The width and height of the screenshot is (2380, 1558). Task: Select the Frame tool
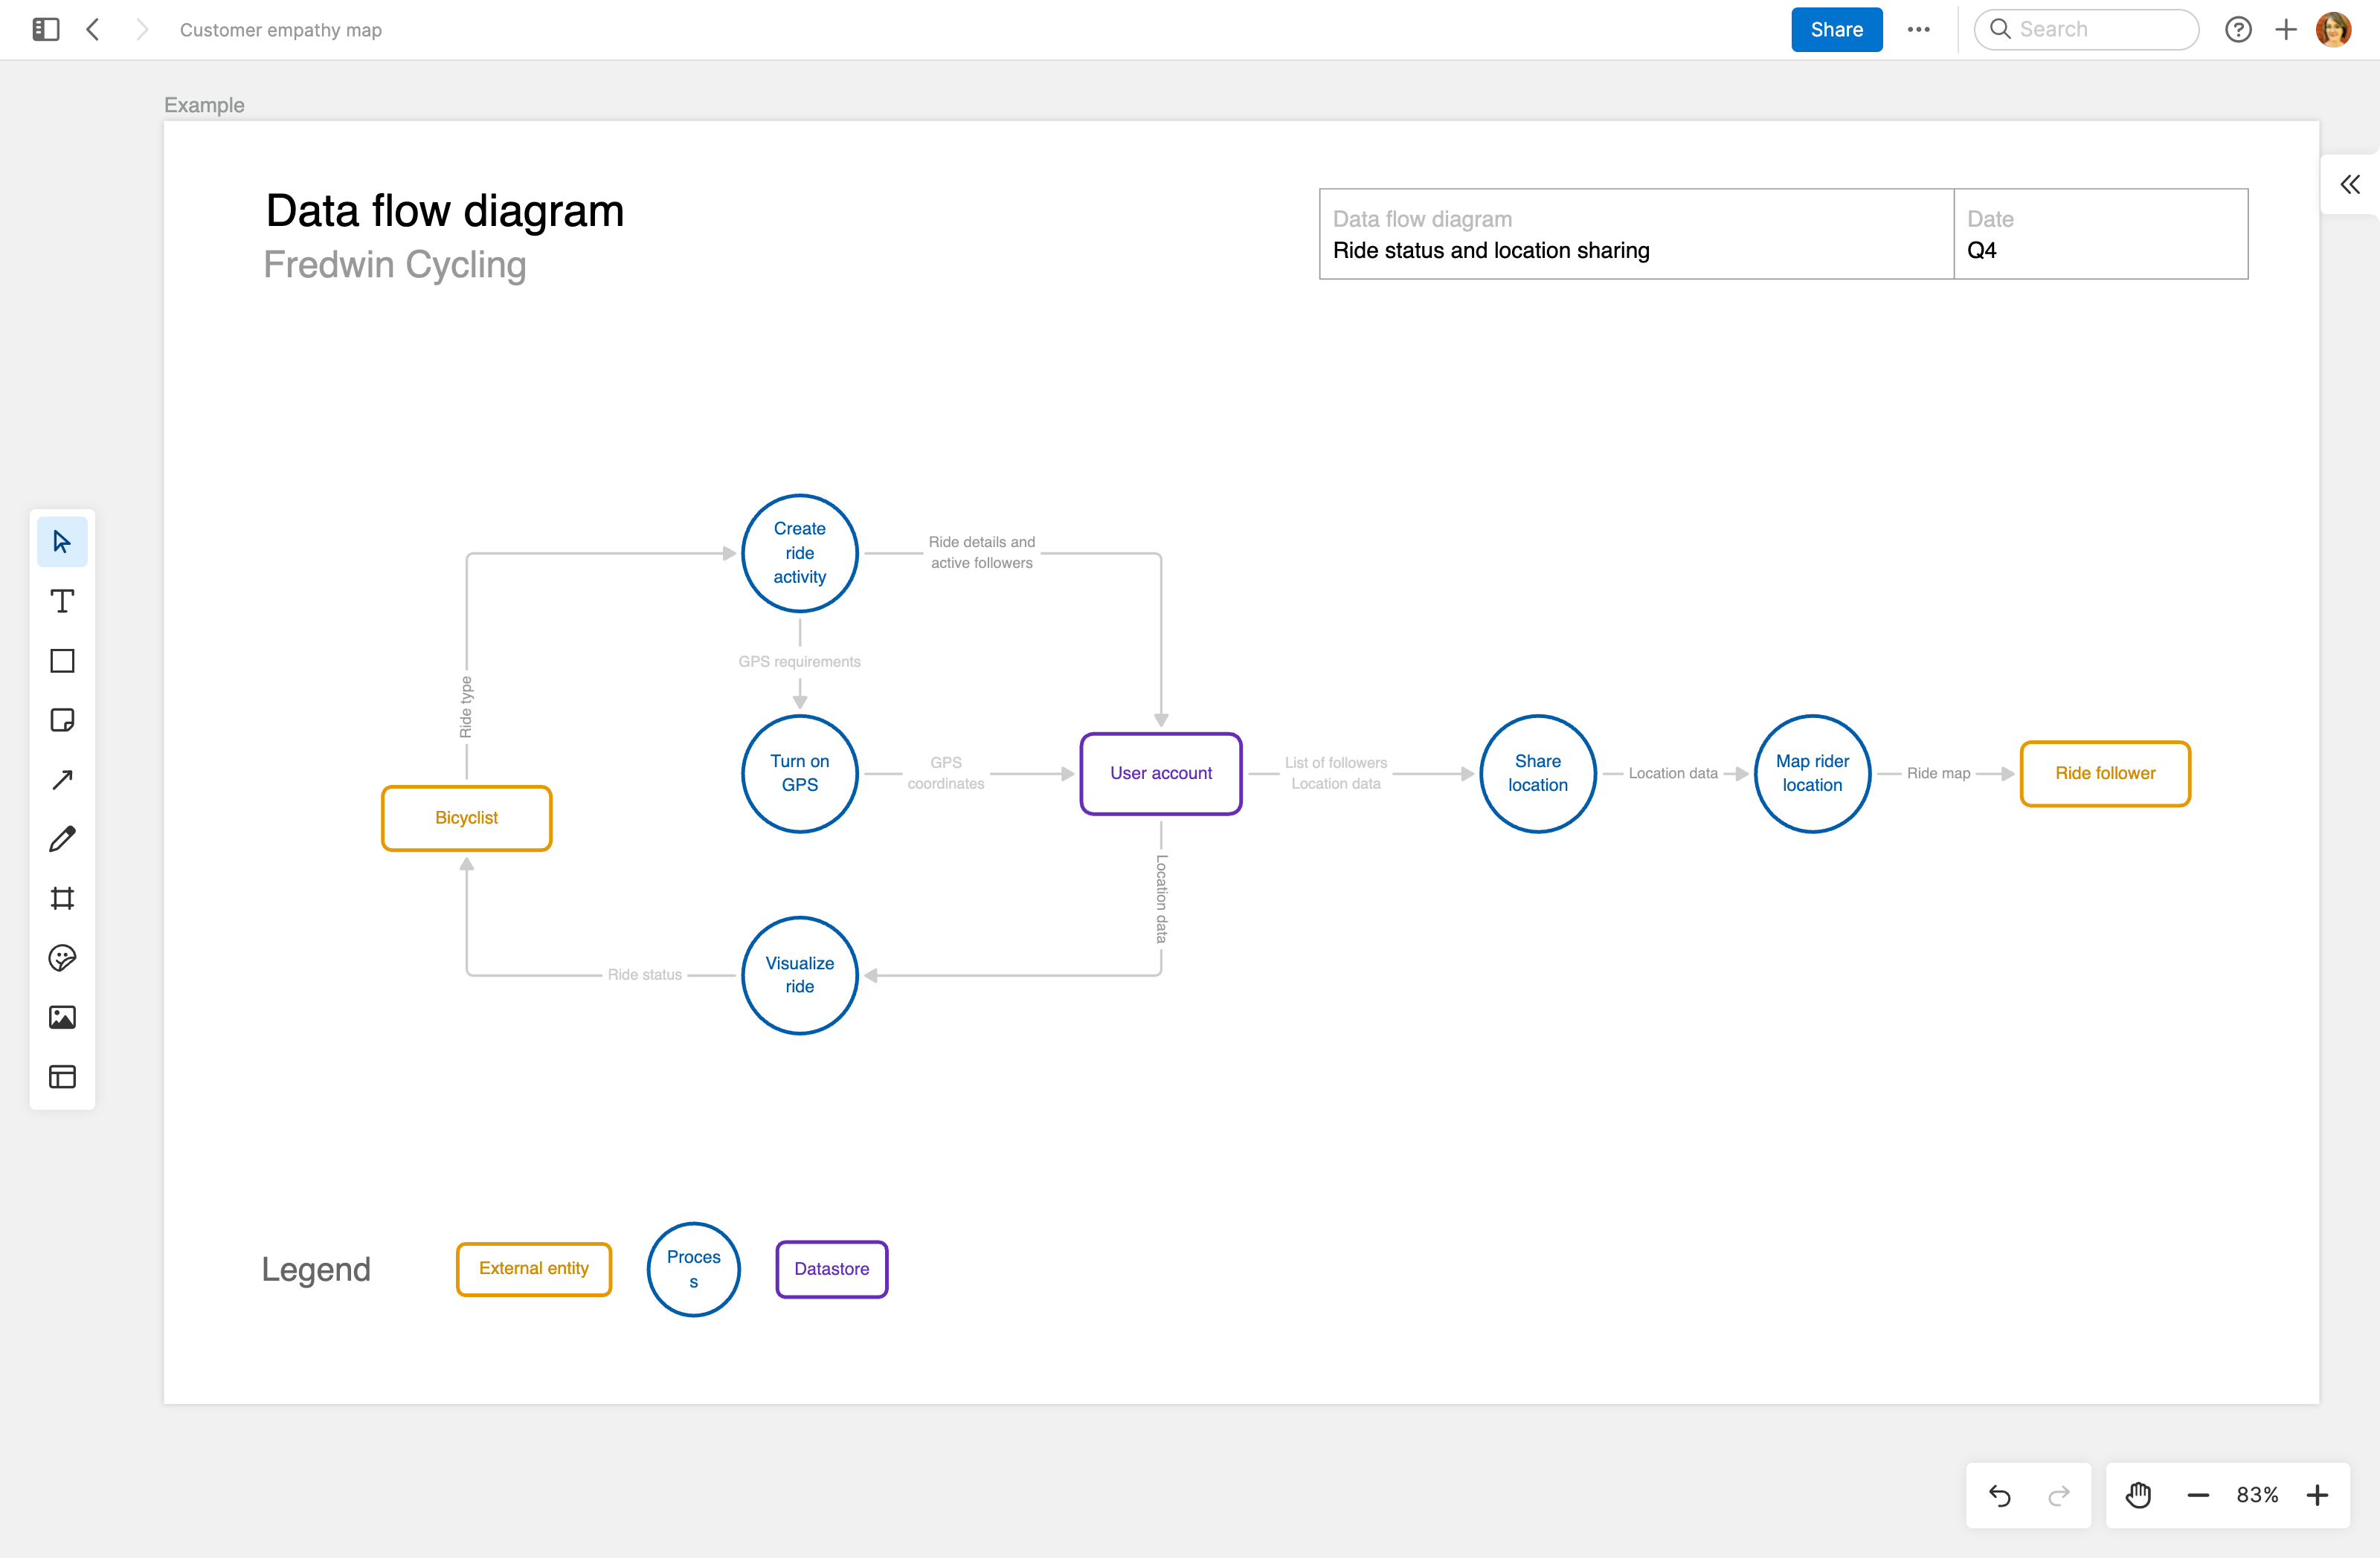62,899
